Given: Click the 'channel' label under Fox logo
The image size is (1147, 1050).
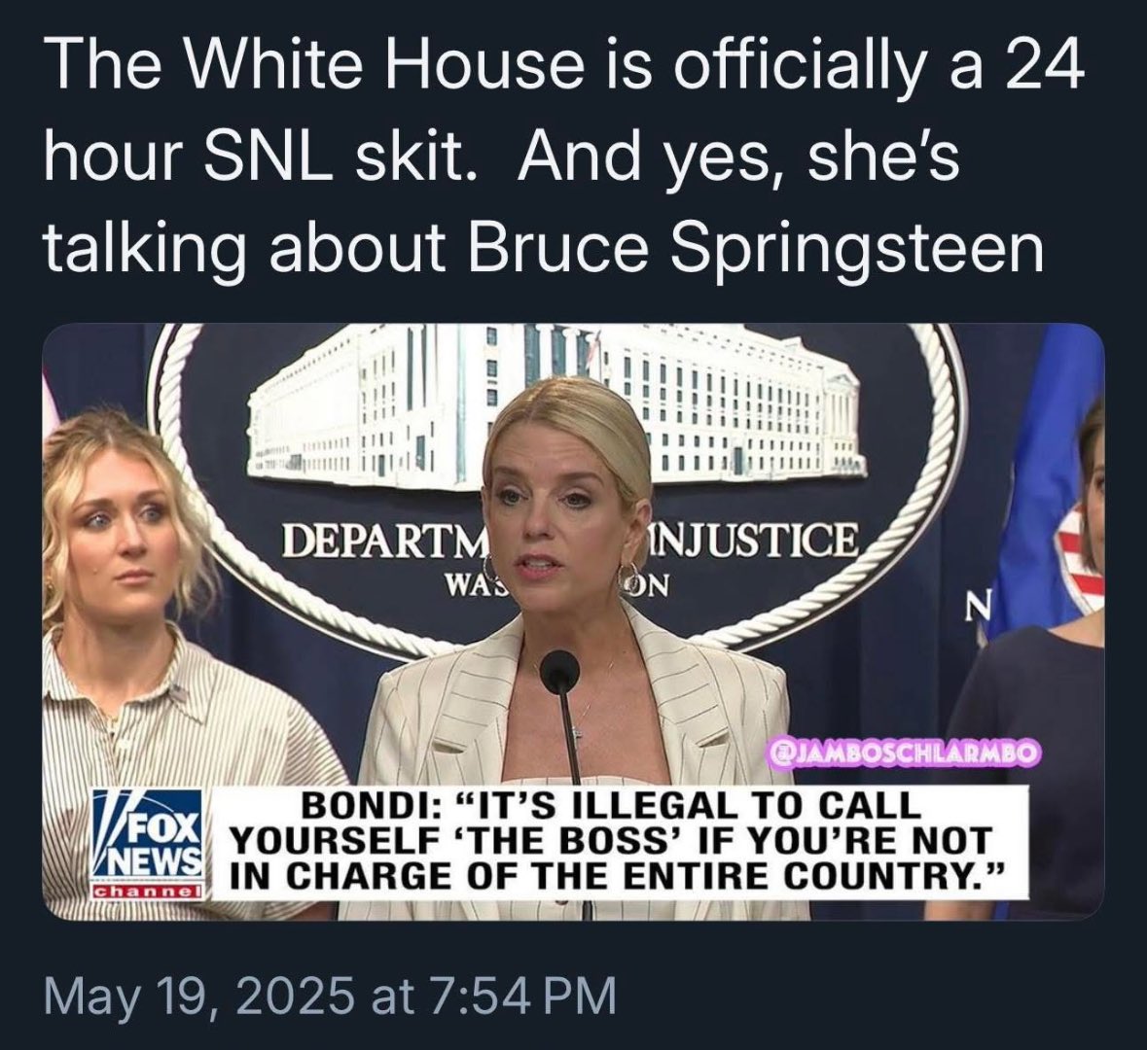Looking at the screenshot, I should tap(147, 892).
